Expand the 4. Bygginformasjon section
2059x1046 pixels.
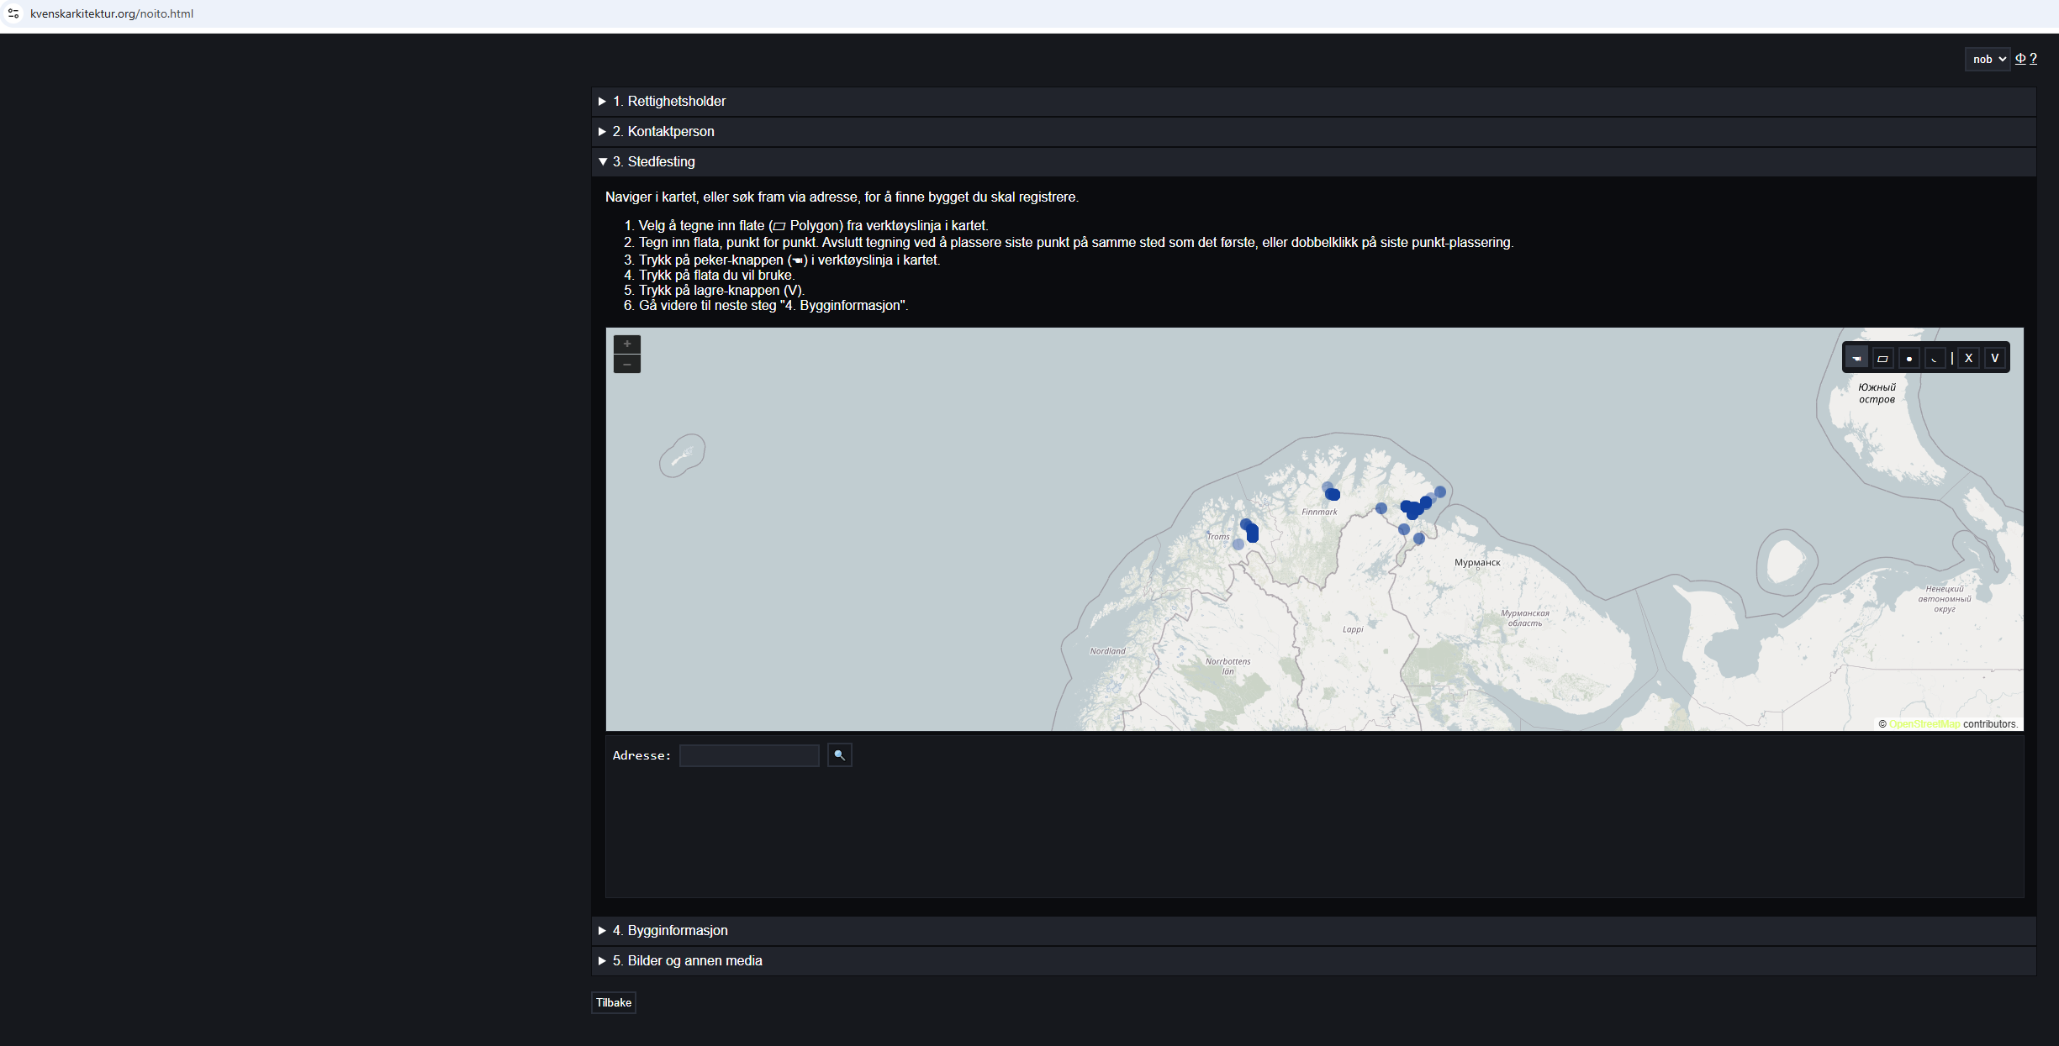click(677, 931)
